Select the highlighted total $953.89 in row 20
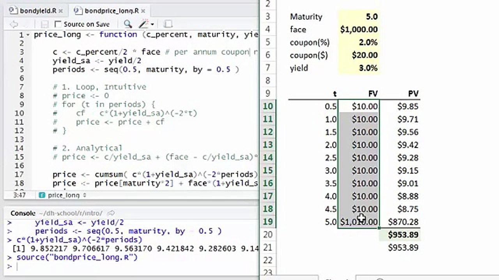The width and height of the screenshot is (499, 280). tap(400, 234)
